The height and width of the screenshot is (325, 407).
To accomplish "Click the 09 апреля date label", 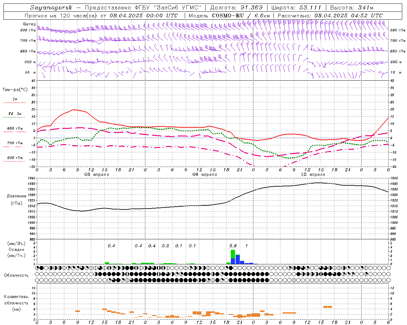I will 205,175.
